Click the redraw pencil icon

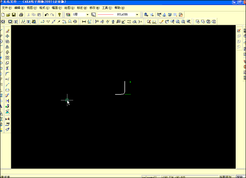click(161, 22)
